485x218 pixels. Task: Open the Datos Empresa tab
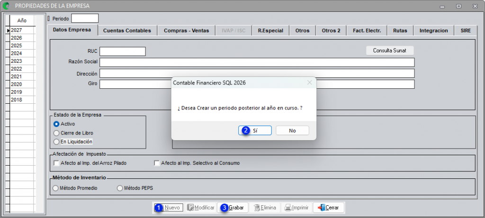click(72, 30)
